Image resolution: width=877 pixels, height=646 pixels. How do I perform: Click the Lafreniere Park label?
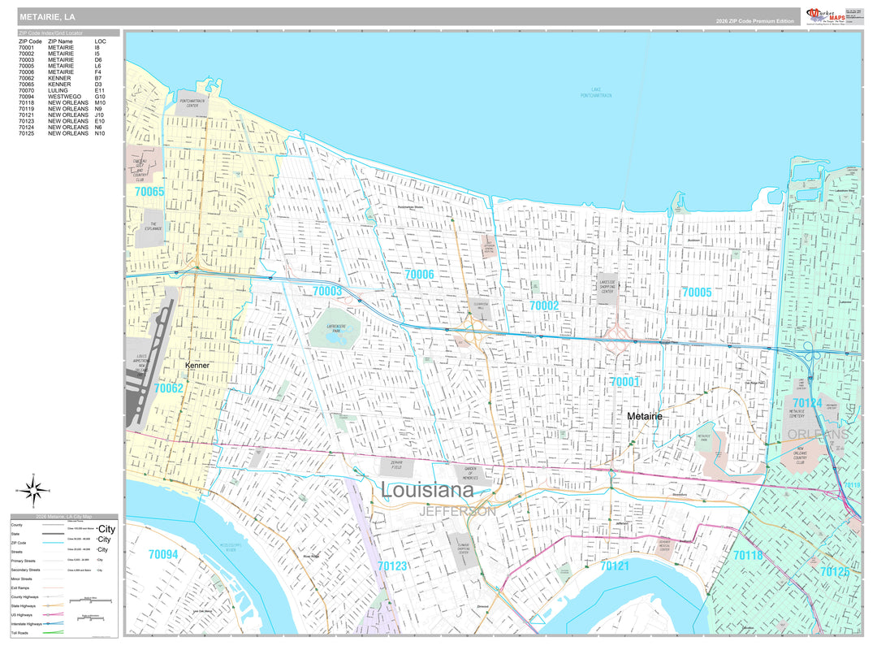(336, 328)
